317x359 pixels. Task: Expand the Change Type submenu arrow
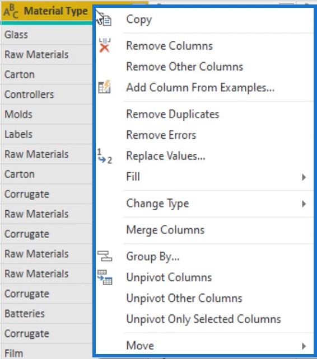click(x=304, y=204)
